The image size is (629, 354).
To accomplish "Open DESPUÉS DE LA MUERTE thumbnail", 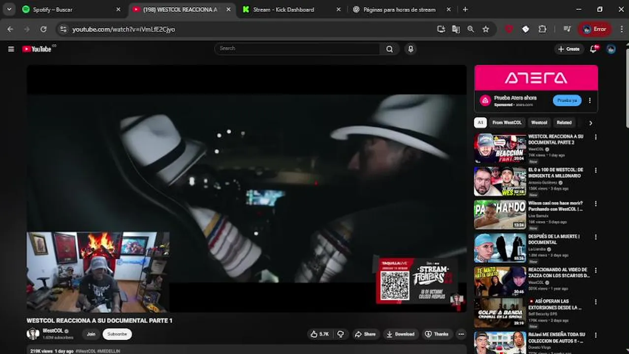I will [500, 248].
